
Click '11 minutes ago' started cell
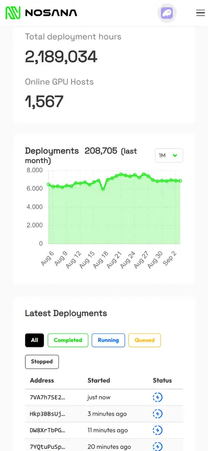coord(108,430)
